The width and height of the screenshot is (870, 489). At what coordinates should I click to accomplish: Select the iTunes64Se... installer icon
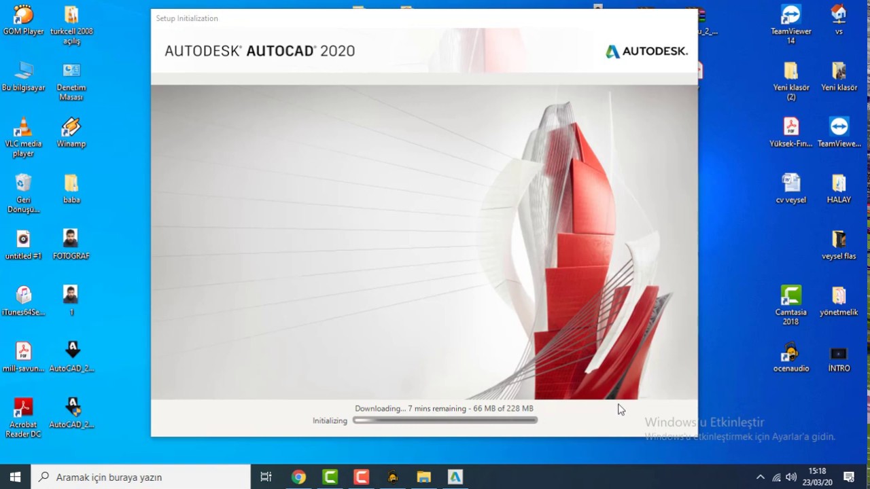click(x=23, y=302)
